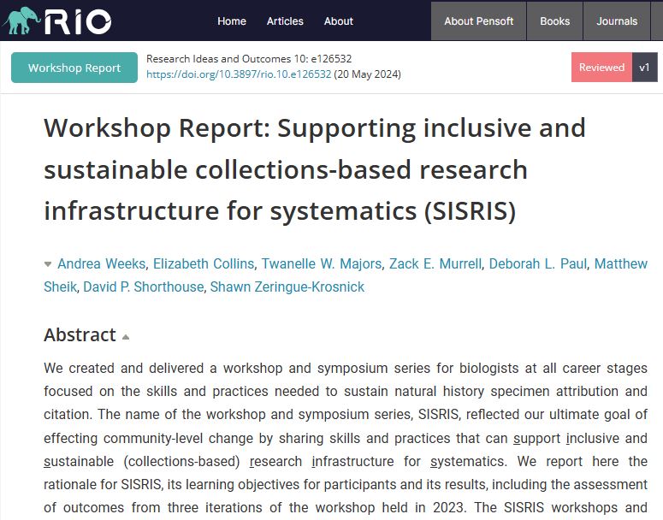Open author Zack E. Murrell profile
The height and width of the screenshot is (520, 663).
click(x=435, y=263)
